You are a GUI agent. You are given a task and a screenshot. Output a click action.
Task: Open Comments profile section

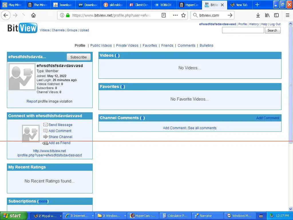[x=186, y=46]
